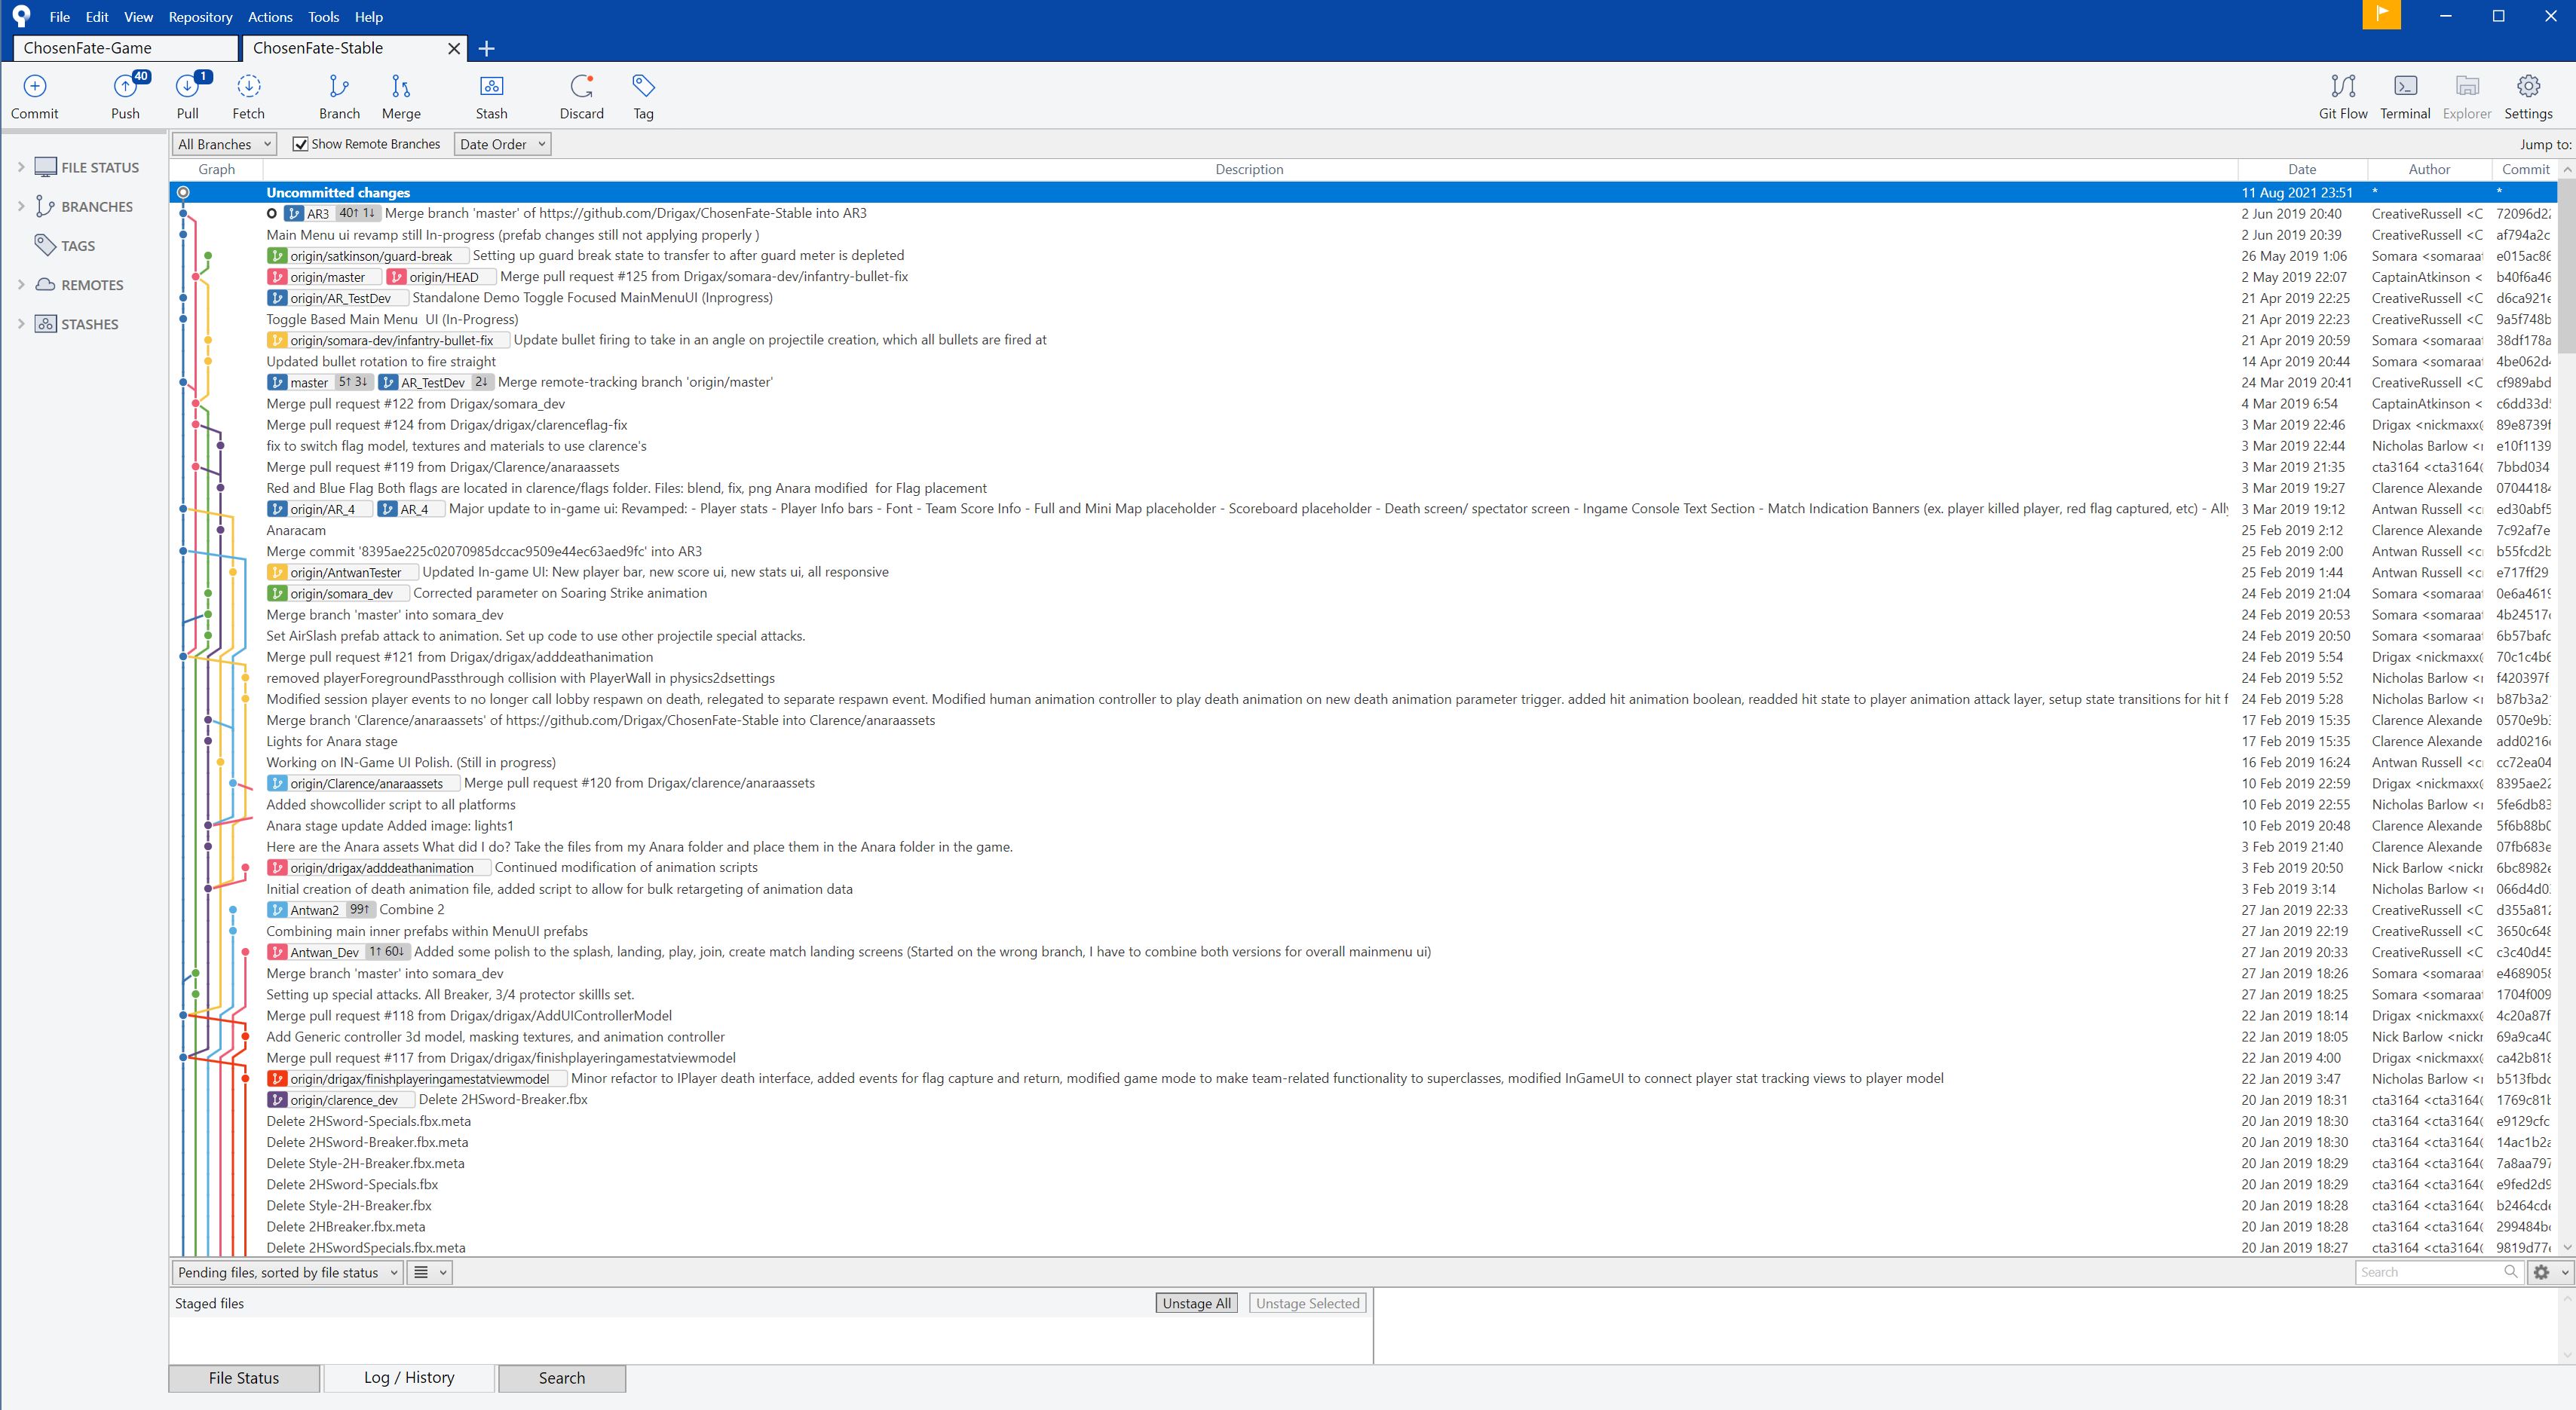The image size is (2576, 1410).
Task: Click the Author column header
Action: click(2429, 170)
